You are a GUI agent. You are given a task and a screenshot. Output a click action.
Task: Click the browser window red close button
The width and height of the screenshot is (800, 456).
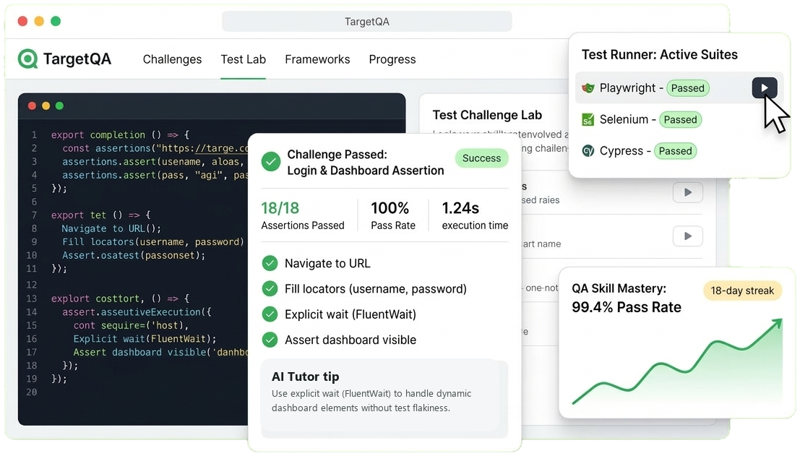[x=22, y=21]
